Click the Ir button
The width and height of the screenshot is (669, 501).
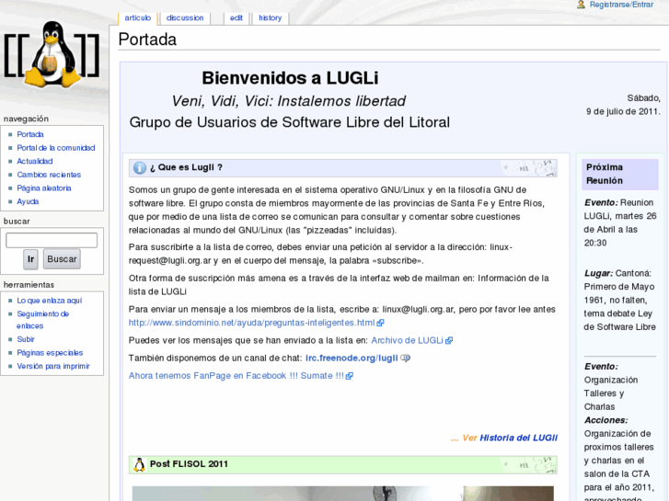[x=30, y=259]
